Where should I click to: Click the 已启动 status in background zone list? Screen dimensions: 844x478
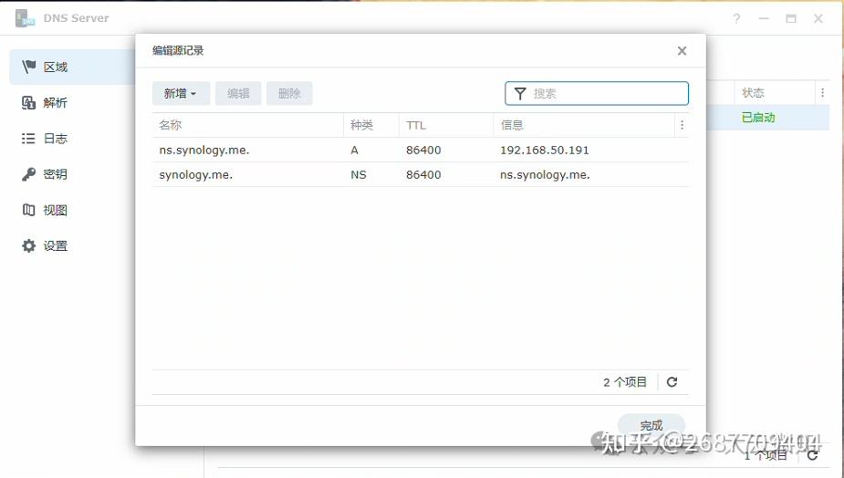coord(758,118)
